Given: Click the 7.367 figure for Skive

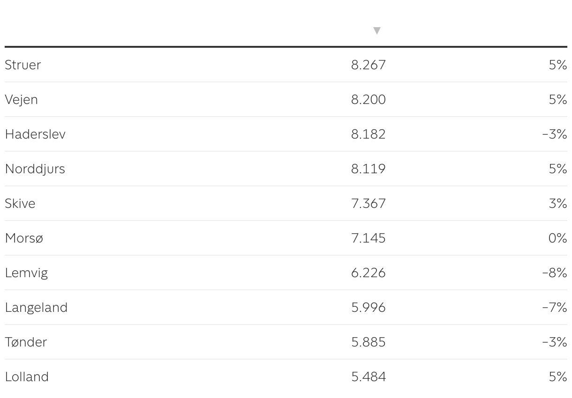Looking at the screenshot, I should click(x=369, y=204).
